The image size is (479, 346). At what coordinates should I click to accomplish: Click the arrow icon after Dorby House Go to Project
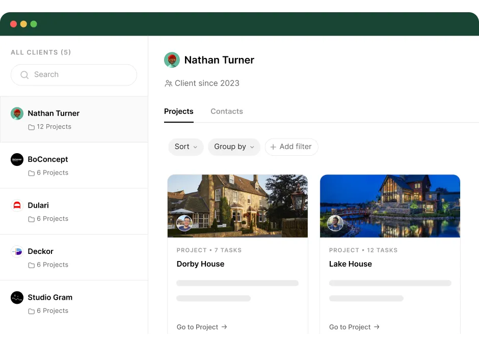pyautogui.click(x=224, y=327)
